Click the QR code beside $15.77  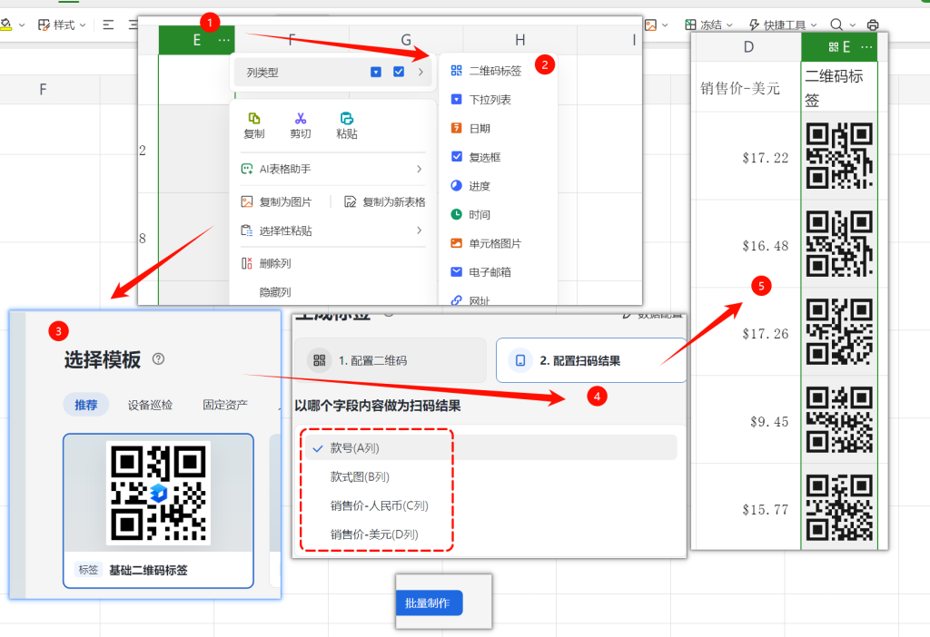[x=839, y=507]
